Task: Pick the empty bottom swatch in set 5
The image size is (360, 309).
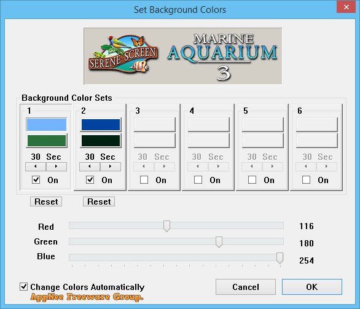Action: pos(263,141)
